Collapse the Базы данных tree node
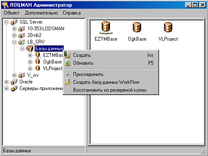This screenshot has height=156, width=208. pos(22,49)
